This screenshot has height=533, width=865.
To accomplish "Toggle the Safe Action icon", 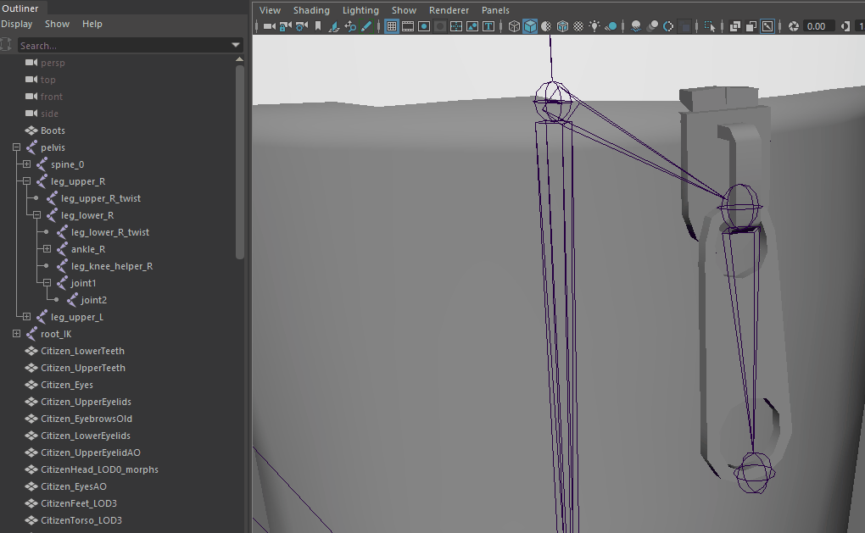I will [x=472, y=26].
